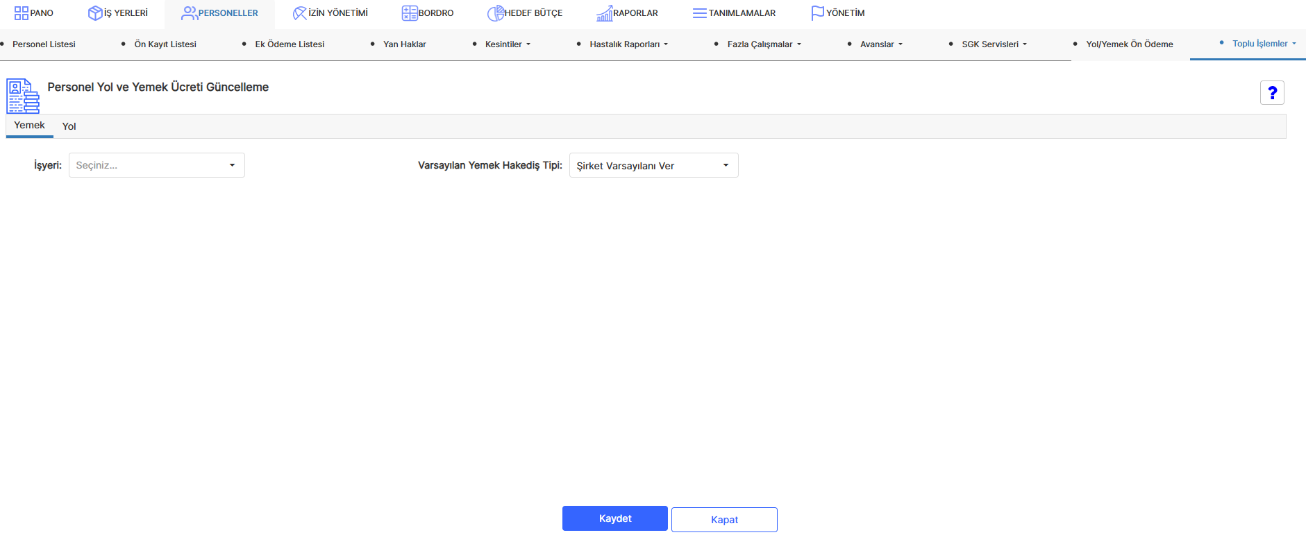The height and width of the screenshot is (544, 1306).
Task: Click the Kapat button
Action: point(724,520)
